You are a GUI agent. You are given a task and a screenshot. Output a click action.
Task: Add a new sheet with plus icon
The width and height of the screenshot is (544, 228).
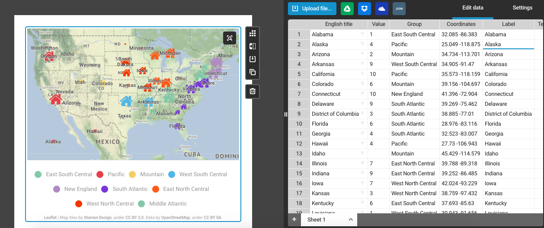[x=294, y=219]
